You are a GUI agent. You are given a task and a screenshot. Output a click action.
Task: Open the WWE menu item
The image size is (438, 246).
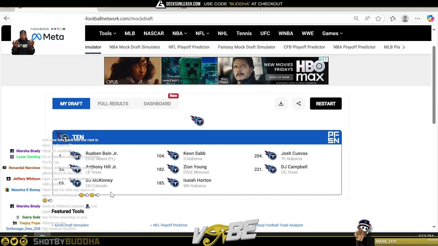click(308, 33)
